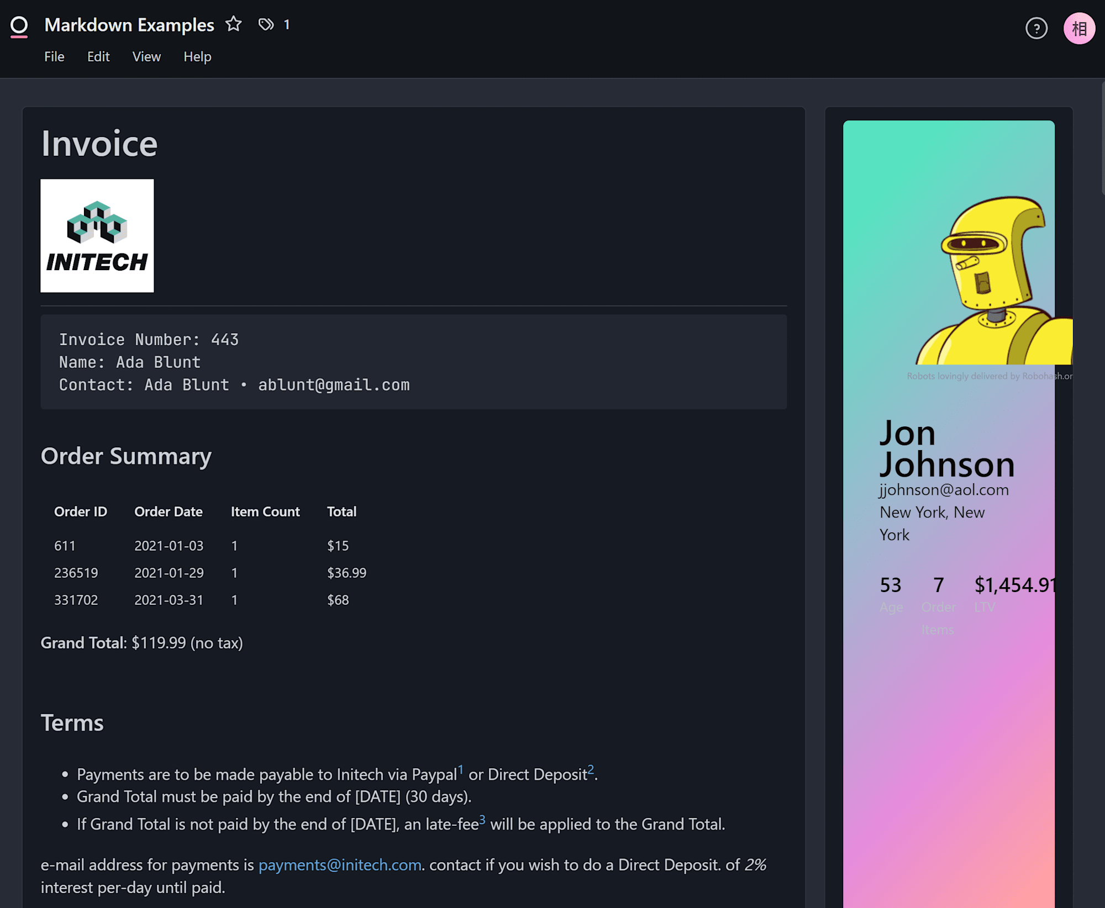Click the payments@initech.com email link
This screenshot has height=908, width=1105.
[x=340, y=864]
